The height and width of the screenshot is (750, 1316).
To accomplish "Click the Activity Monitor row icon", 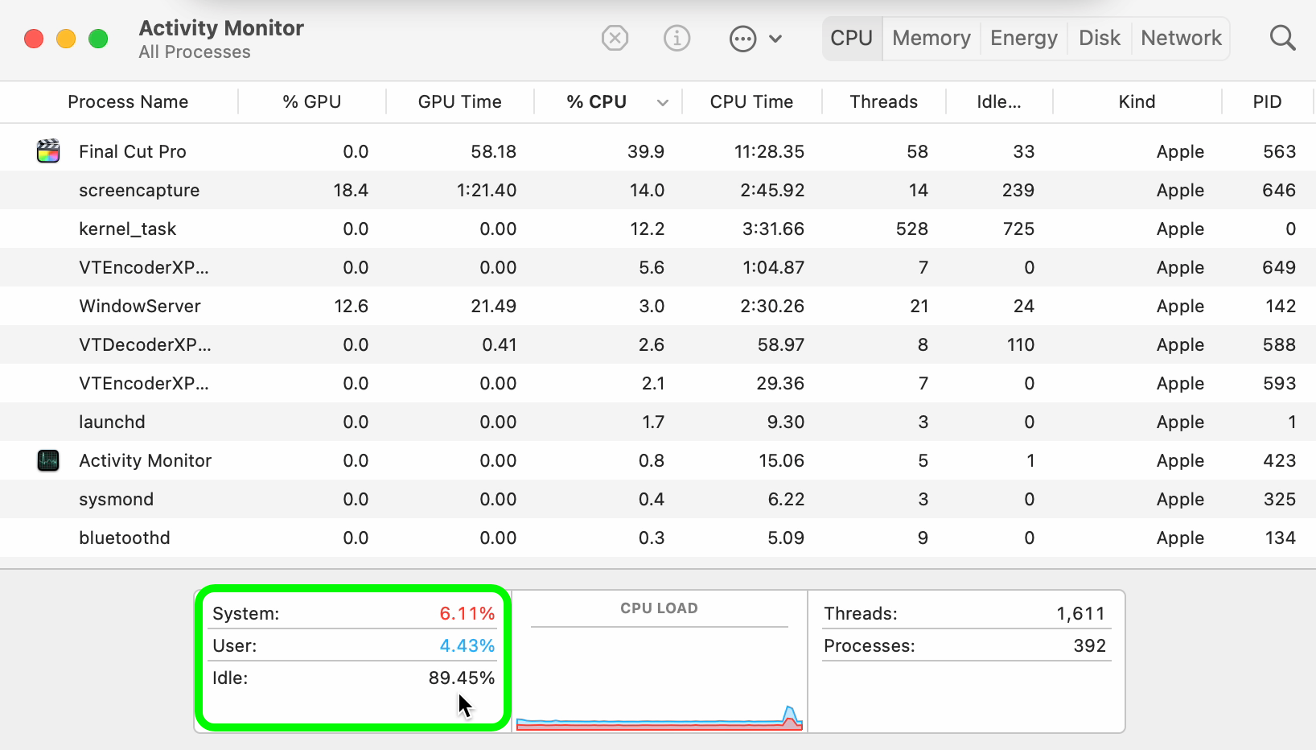I will (48, 460).
